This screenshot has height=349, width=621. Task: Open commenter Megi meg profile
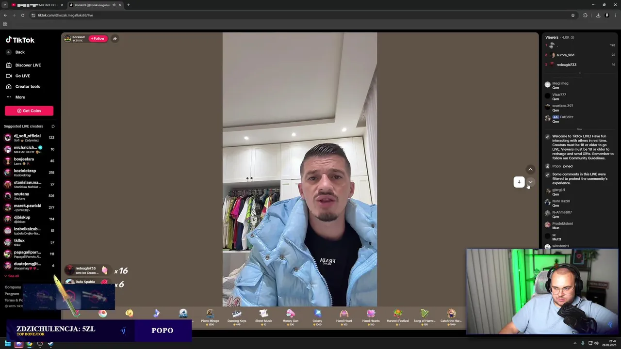point(560,83)
